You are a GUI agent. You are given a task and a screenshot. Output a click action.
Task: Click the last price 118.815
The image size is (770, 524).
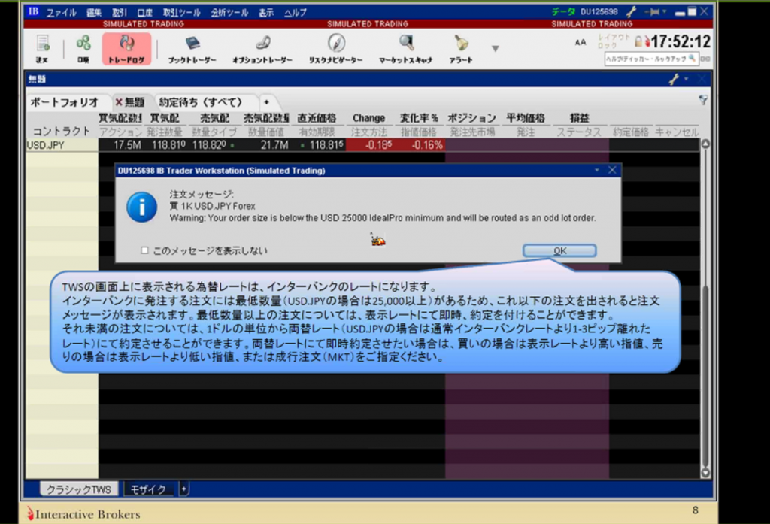pyautogui.click(x=326, y=145)
